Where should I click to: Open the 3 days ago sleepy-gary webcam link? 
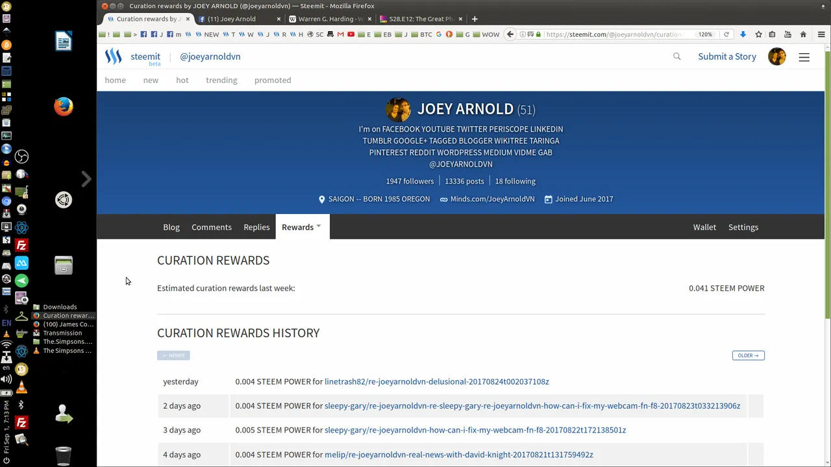(x=475, y=430)
